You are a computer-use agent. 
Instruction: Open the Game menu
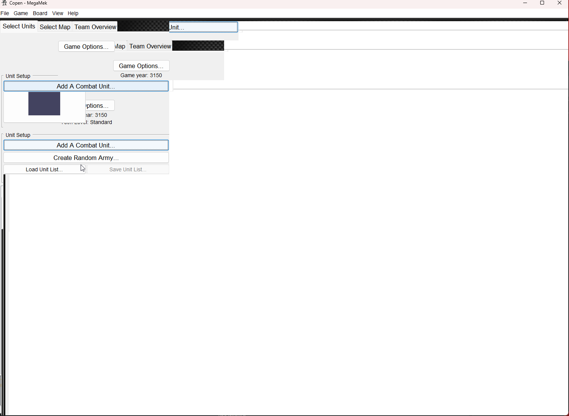21,13
